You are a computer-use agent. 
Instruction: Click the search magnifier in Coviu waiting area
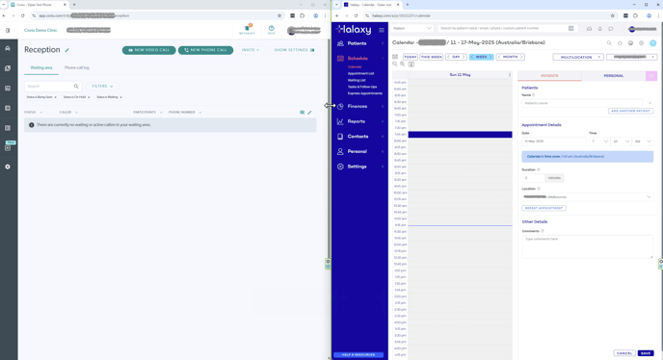coord(76,87)
